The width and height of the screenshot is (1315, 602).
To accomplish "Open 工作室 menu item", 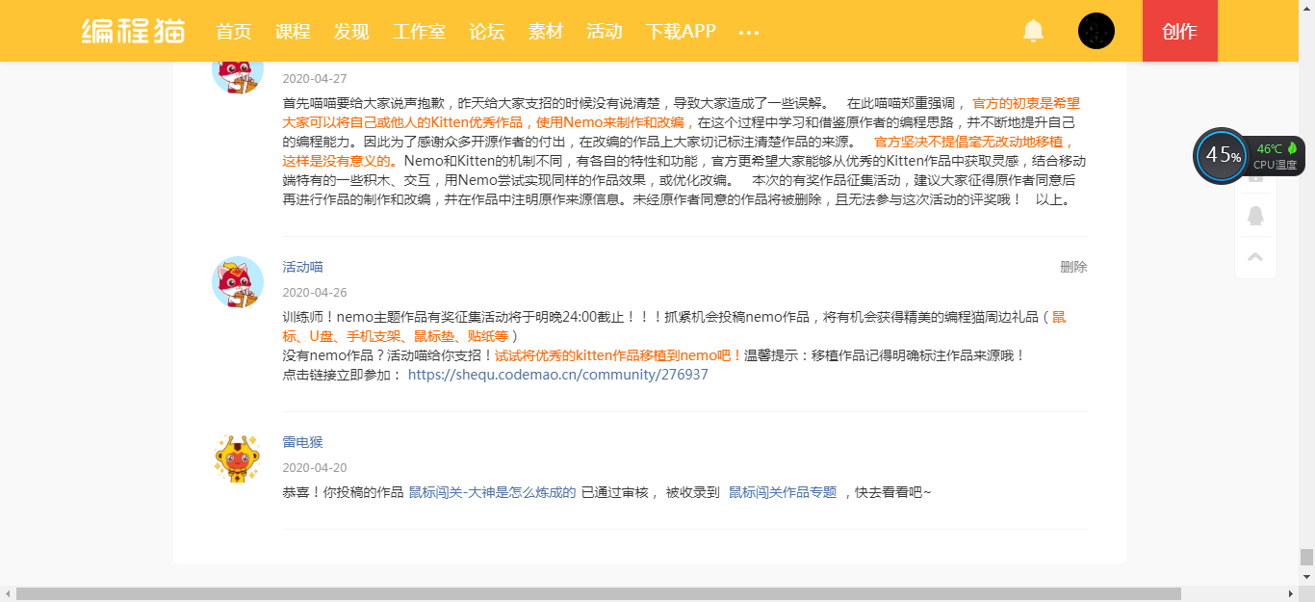I will 419,31.
